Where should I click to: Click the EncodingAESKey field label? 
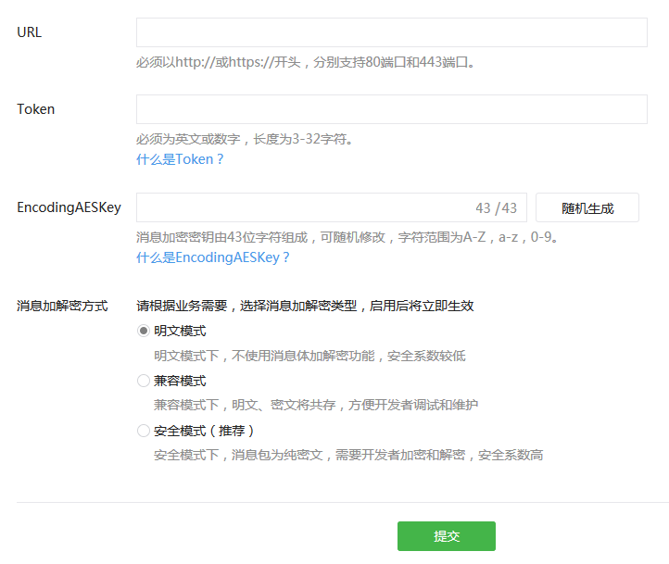coord(69,208)
